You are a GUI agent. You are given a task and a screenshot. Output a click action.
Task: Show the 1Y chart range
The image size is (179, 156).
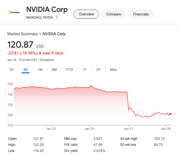84,70
